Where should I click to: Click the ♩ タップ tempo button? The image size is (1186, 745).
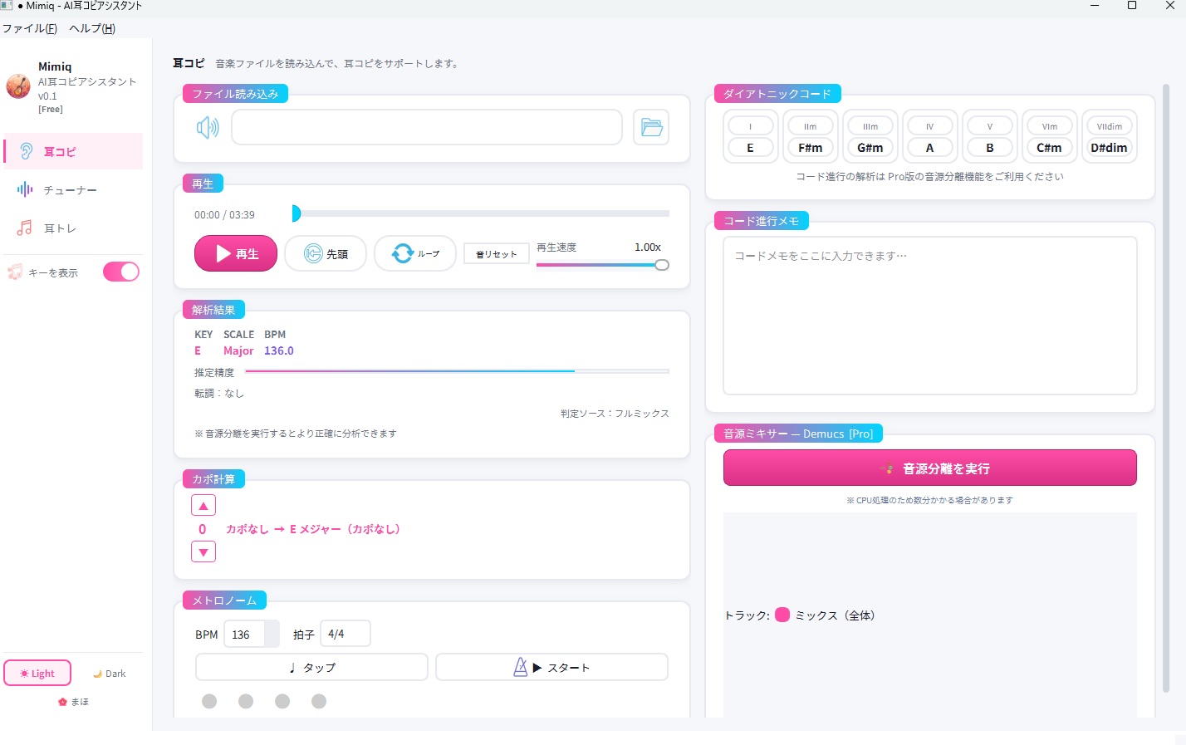click(x=311, y=667)
